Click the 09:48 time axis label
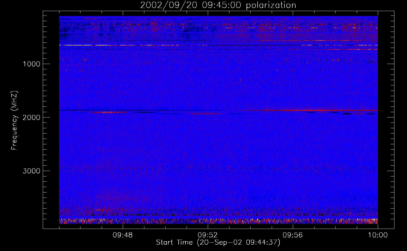407x251 pixels. 123,235
